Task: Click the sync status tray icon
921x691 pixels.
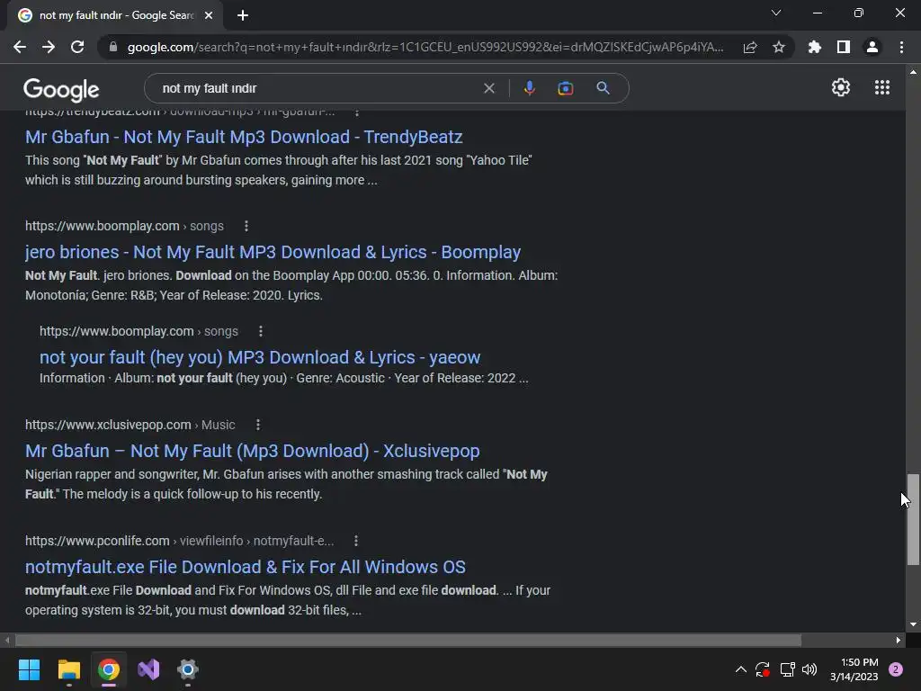Action: click(x=763, y=669)
